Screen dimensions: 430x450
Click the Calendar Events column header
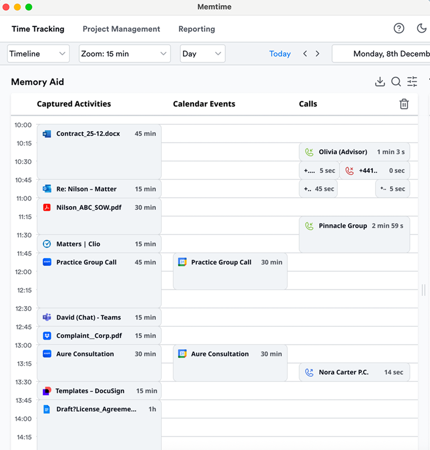click(204, 104)
